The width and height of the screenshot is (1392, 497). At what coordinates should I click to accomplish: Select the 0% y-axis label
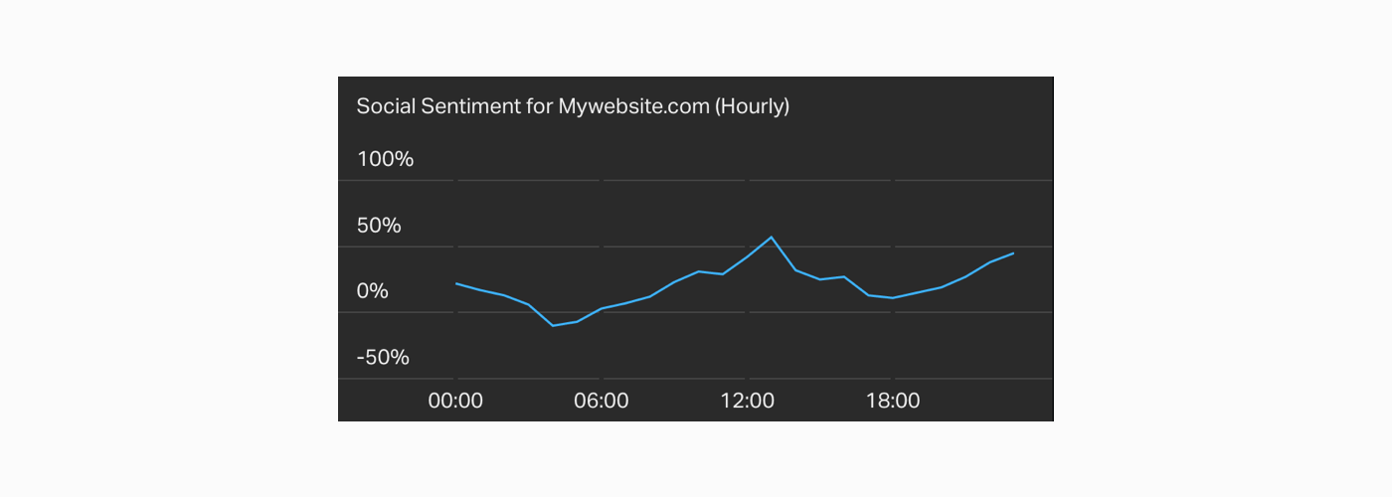pyautogui.click(x=373, y=291)
